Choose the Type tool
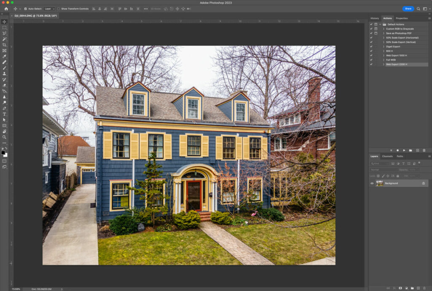This screenshot has width=432, height=291. [x=4, y=114]
